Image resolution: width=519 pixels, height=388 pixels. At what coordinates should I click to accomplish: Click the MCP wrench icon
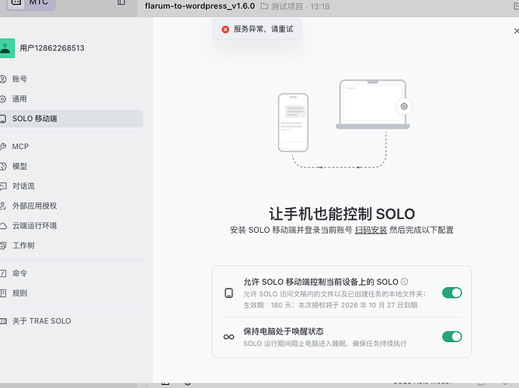point(2,147)
